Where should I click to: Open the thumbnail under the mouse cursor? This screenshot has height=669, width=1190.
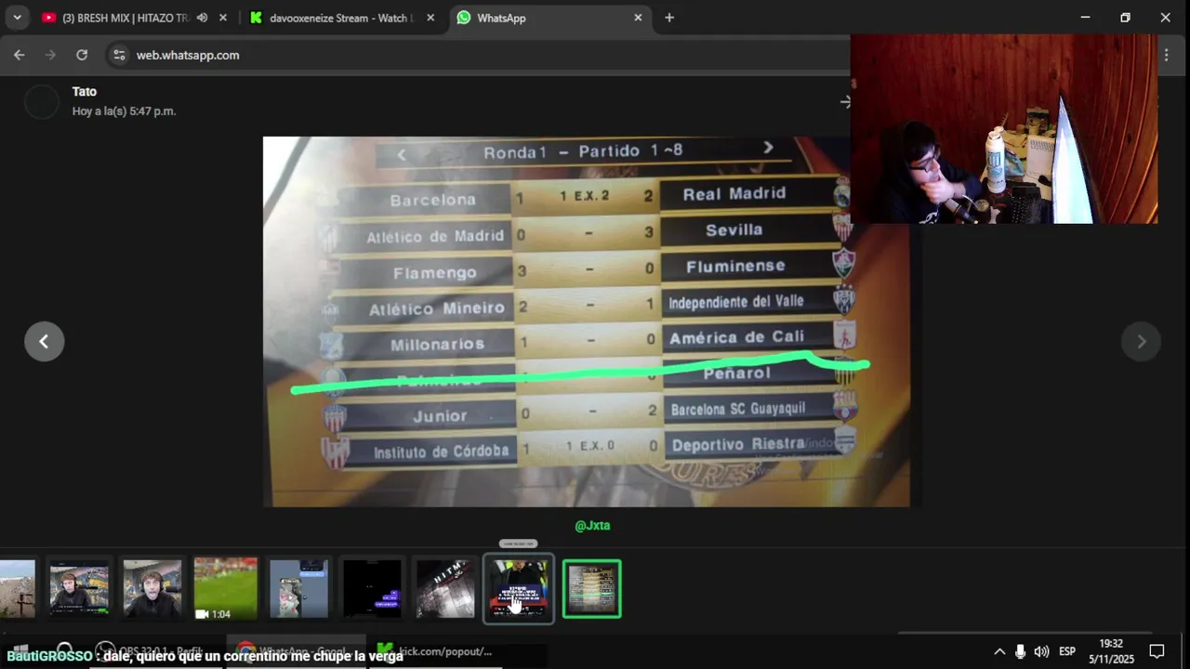519,588
